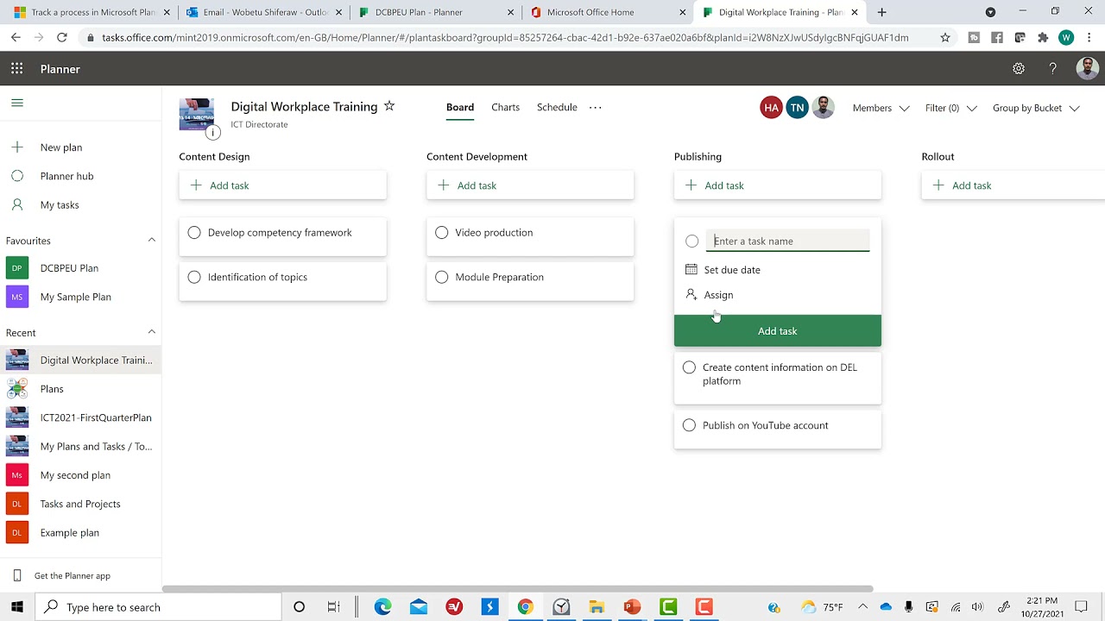Click the Enter a task name field

788,241
